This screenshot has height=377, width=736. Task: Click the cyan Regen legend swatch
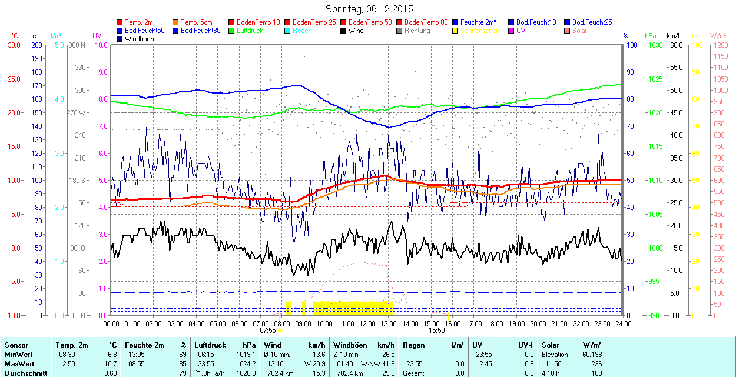pyautogui.click(x=288, y=31)
